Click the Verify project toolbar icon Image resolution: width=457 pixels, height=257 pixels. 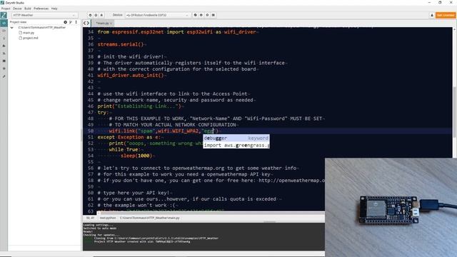click(x=90, y=15)
